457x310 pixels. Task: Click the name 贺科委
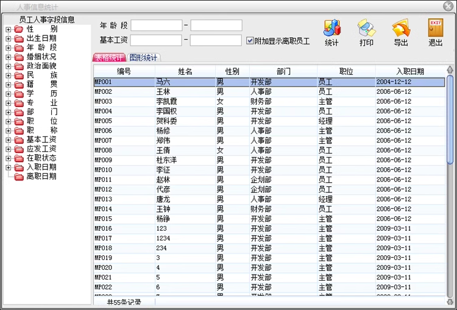coord(166,121)
